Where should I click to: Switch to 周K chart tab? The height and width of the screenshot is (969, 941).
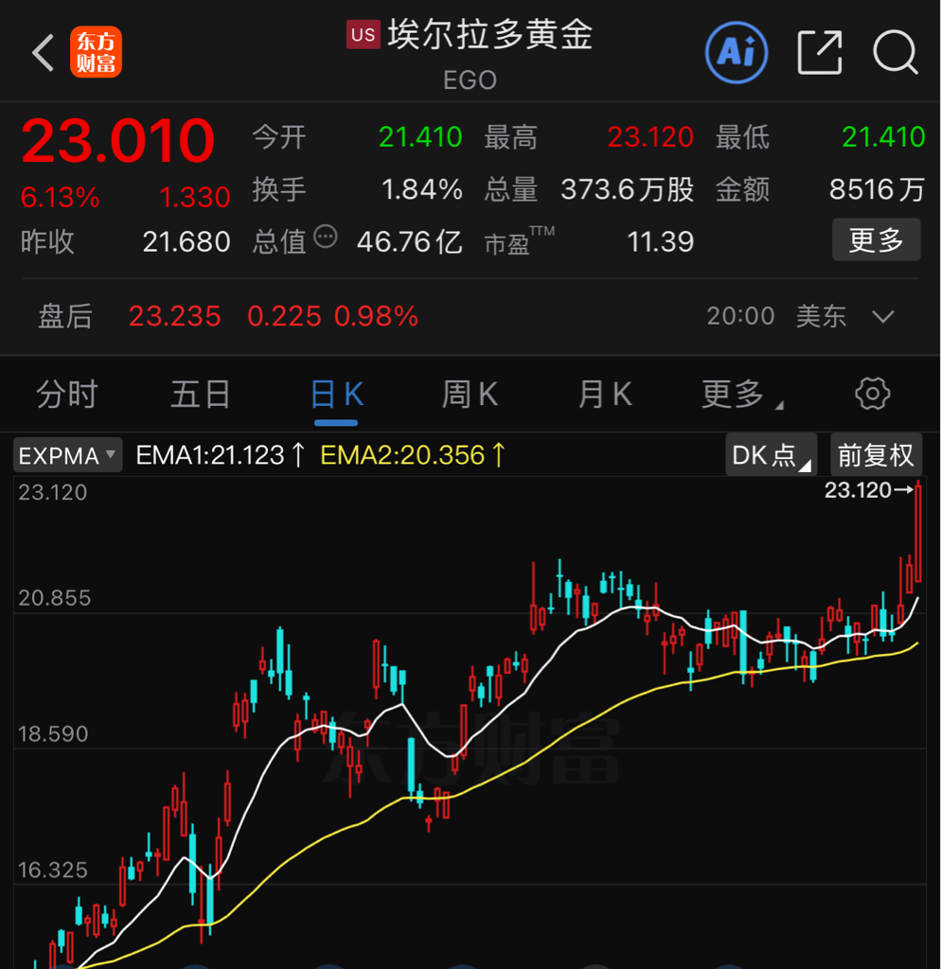pos(470,395)
